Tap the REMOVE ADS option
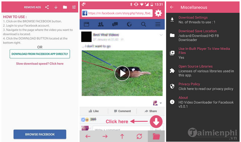Screen dimensions: 241x142 (x=32, y=7)
